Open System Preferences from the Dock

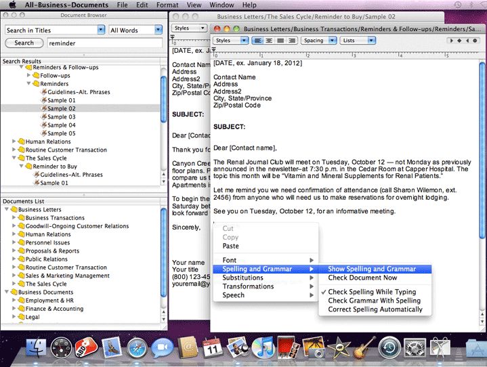tap(415, 348)
